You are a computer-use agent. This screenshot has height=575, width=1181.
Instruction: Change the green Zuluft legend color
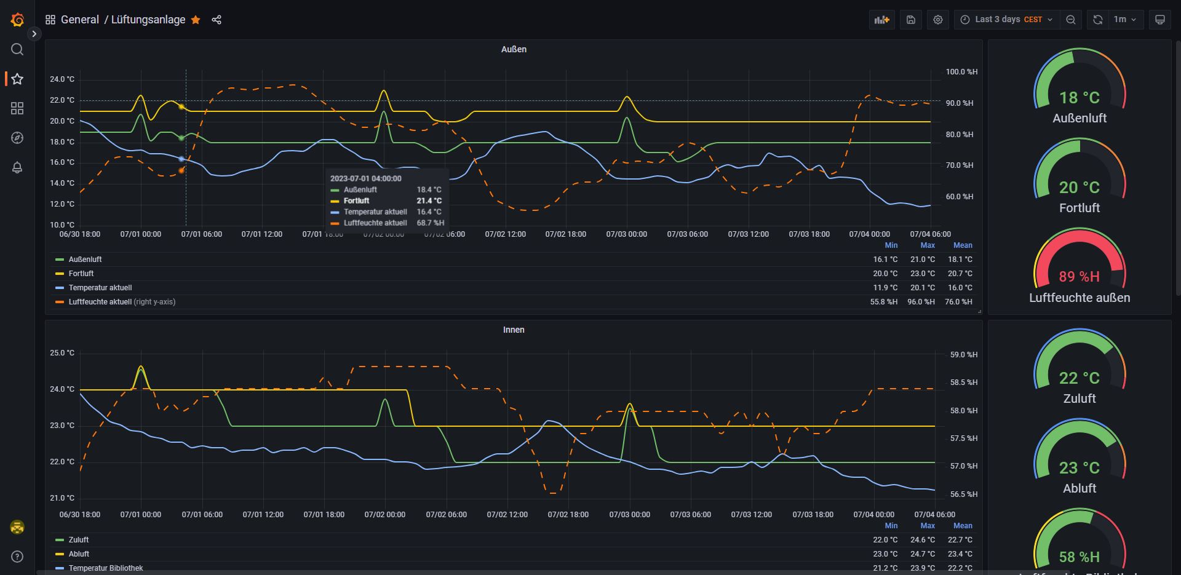(x=60, y=540)
